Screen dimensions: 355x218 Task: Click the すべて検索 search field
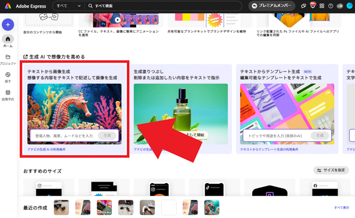pyautogui.click(x=163, y=6)
